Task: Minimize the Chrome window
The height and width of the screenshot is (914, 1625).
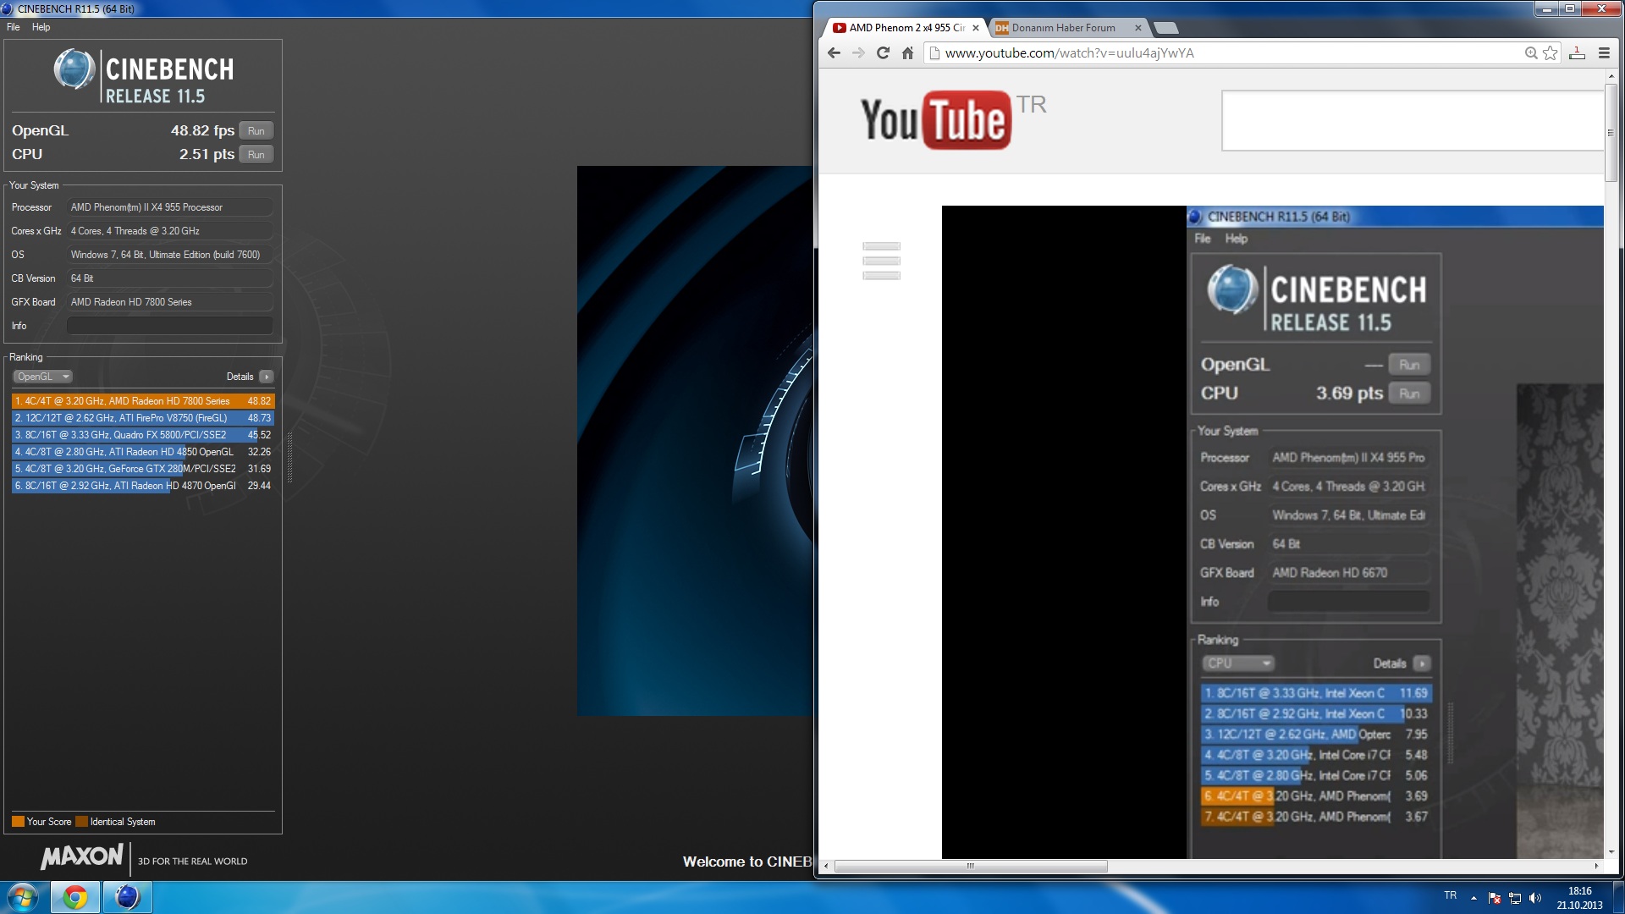Action: 1547,8
